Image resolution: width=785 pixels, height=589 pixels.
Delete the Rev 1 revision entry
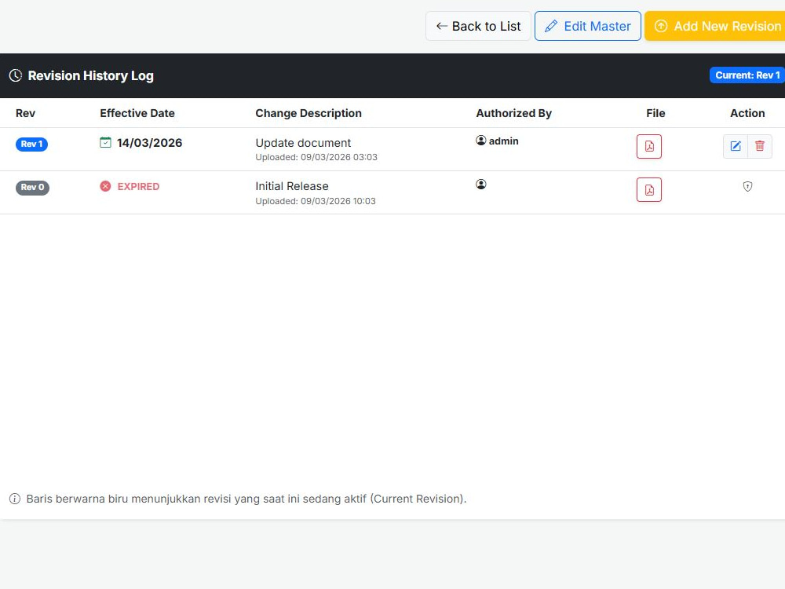click(759, 146)
